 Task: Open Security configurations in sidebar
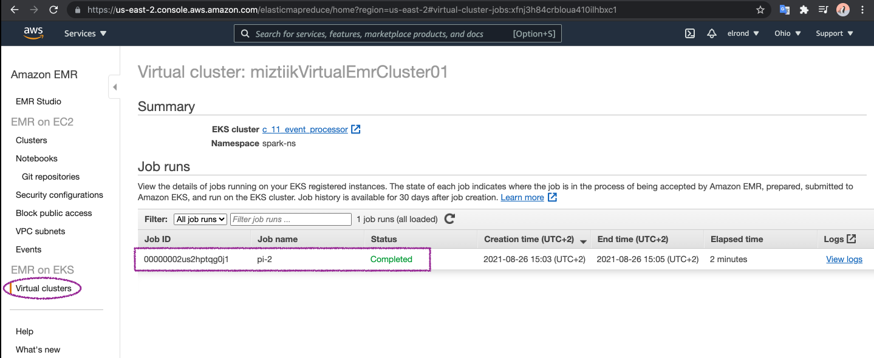60,195
